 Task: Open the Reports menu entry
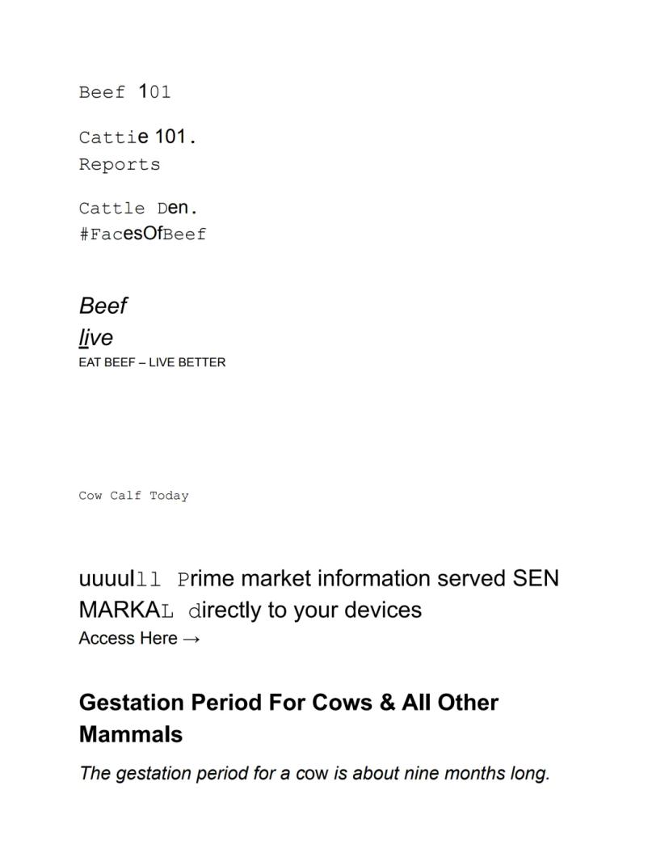pos(120,165)
